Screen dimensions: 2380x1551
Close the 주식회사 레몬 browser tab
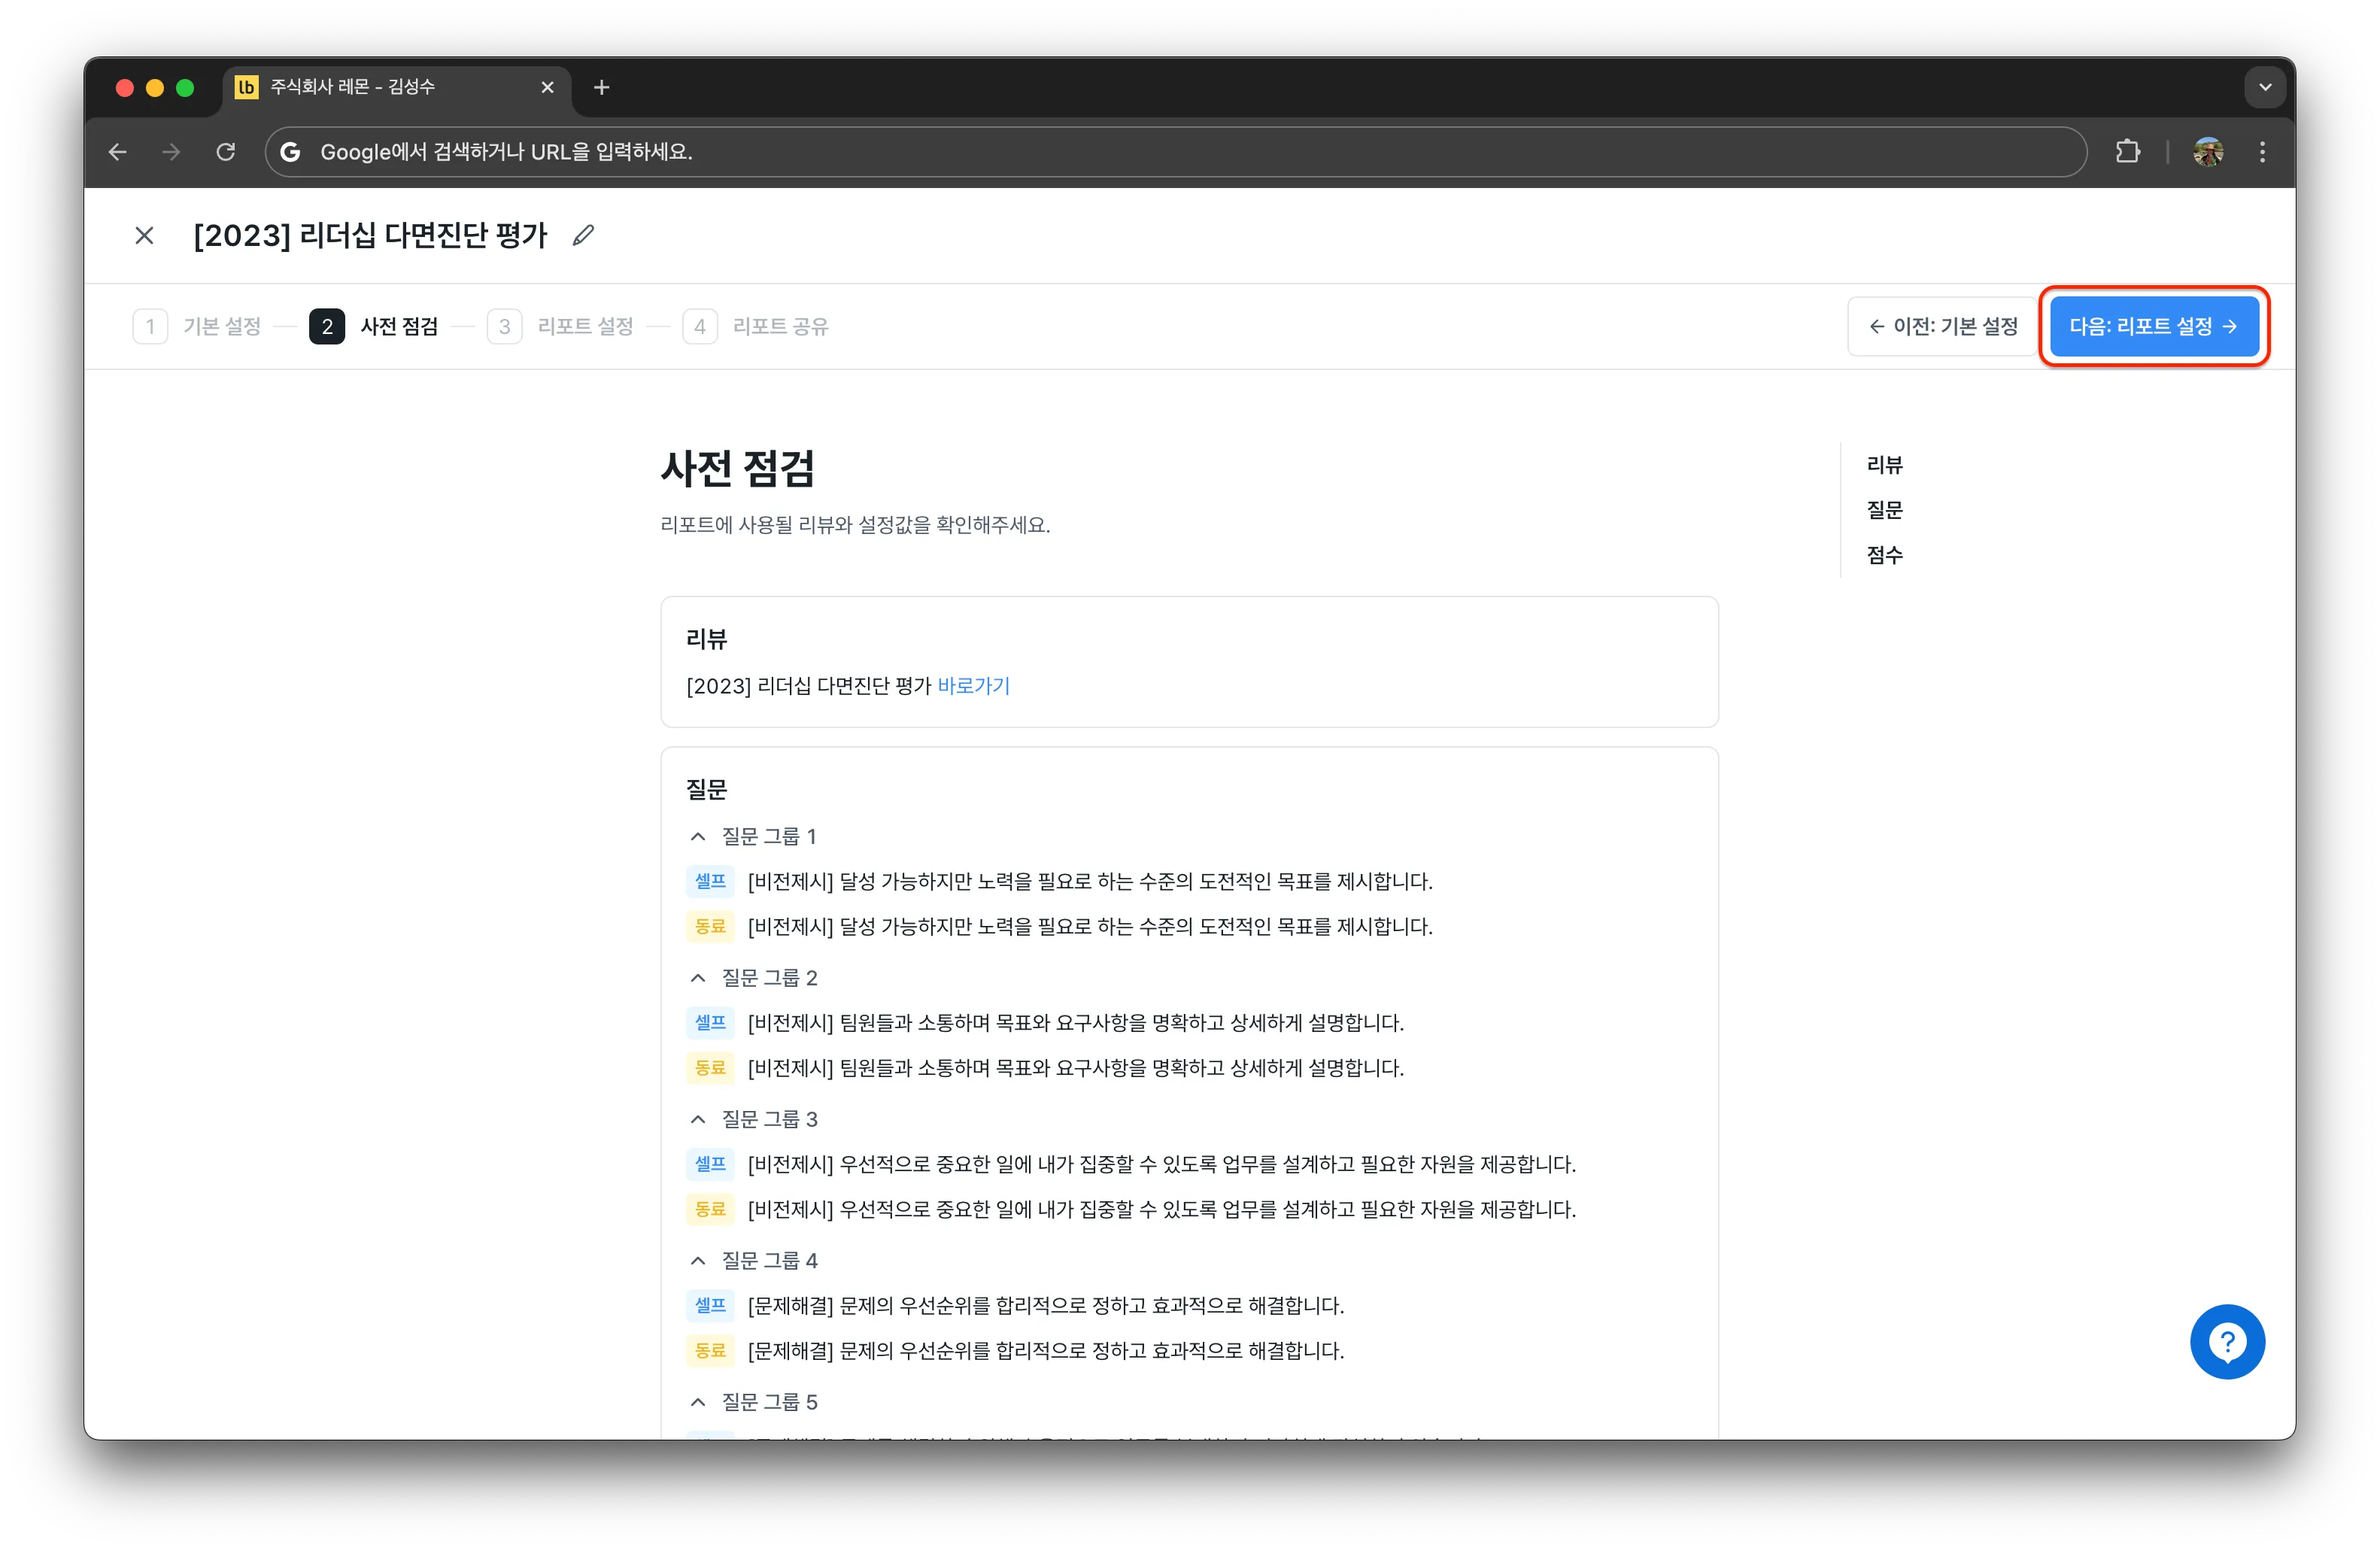547,88
